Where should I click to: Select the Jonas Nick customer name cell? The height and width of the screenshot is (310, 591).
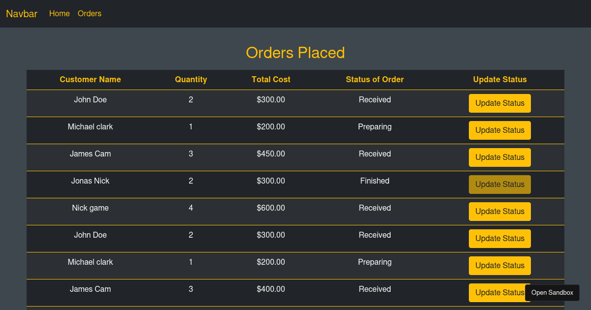[90, 181]
